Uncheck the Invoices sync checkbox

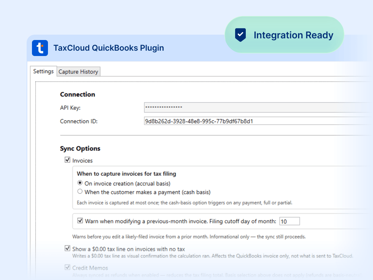point(68,160)
